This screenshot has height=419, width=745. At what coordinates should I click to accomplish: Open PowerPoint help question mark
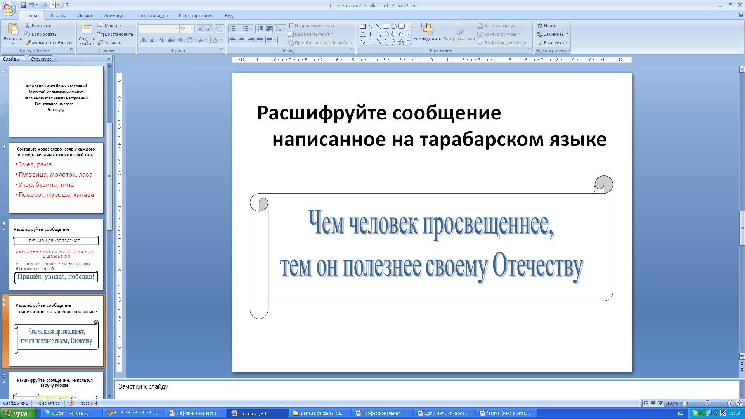740,15
